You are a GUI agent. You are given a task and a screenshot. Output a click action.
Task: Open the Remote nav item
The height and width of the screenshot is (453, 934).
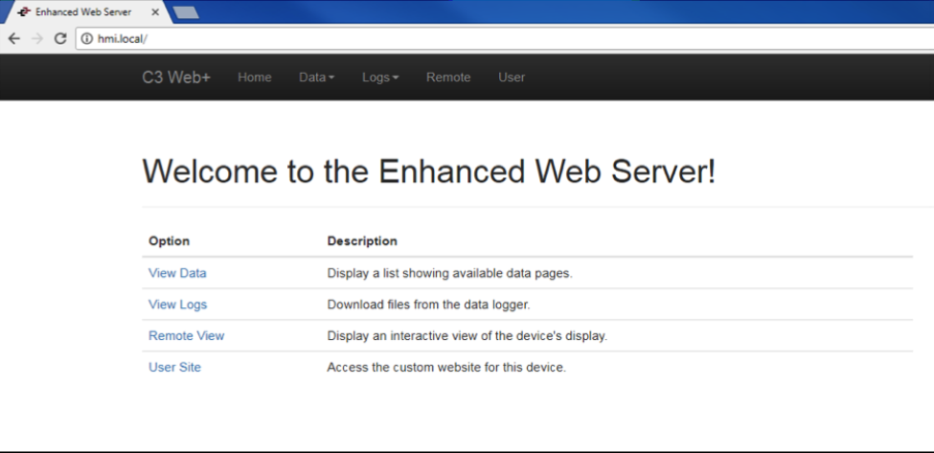point(448,78)
